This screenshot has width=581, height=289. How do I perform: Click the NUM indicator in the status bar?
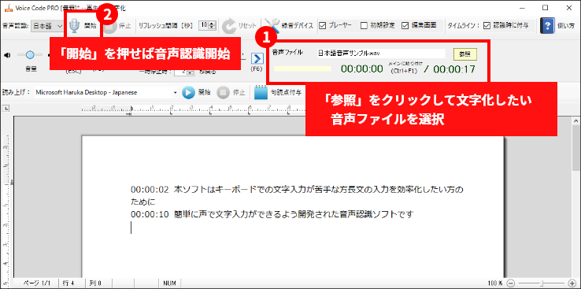point(169,283)
